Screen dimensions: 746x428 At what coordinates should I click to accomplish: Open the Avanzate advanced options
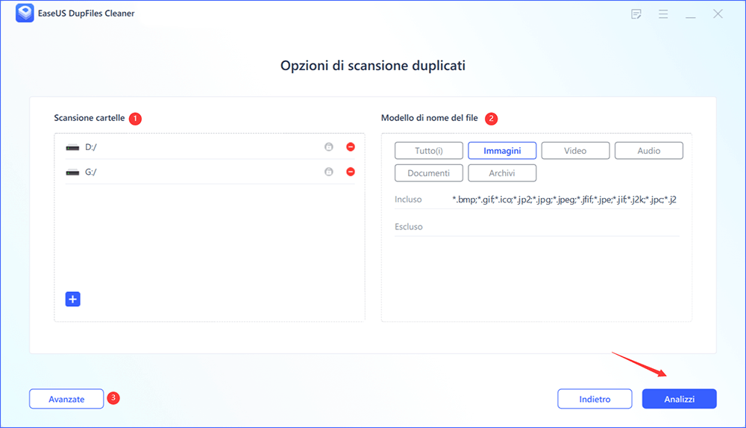(66, 399)
